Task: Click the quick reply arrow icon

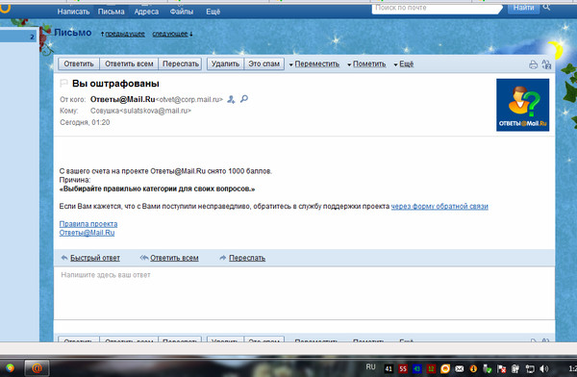Action: 64,258
